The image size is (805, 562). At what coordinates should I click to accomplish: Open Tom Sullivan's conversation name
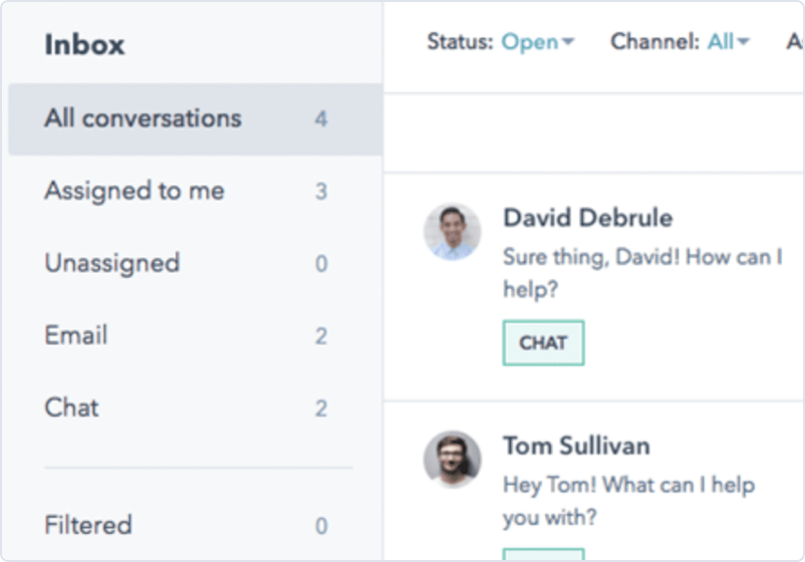pyautogui.click(x=576, y=445)
